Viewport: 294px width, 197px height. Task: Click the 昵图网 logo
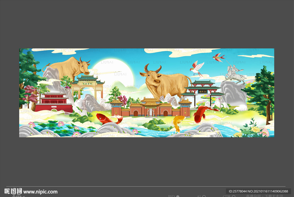click(13, 191)
